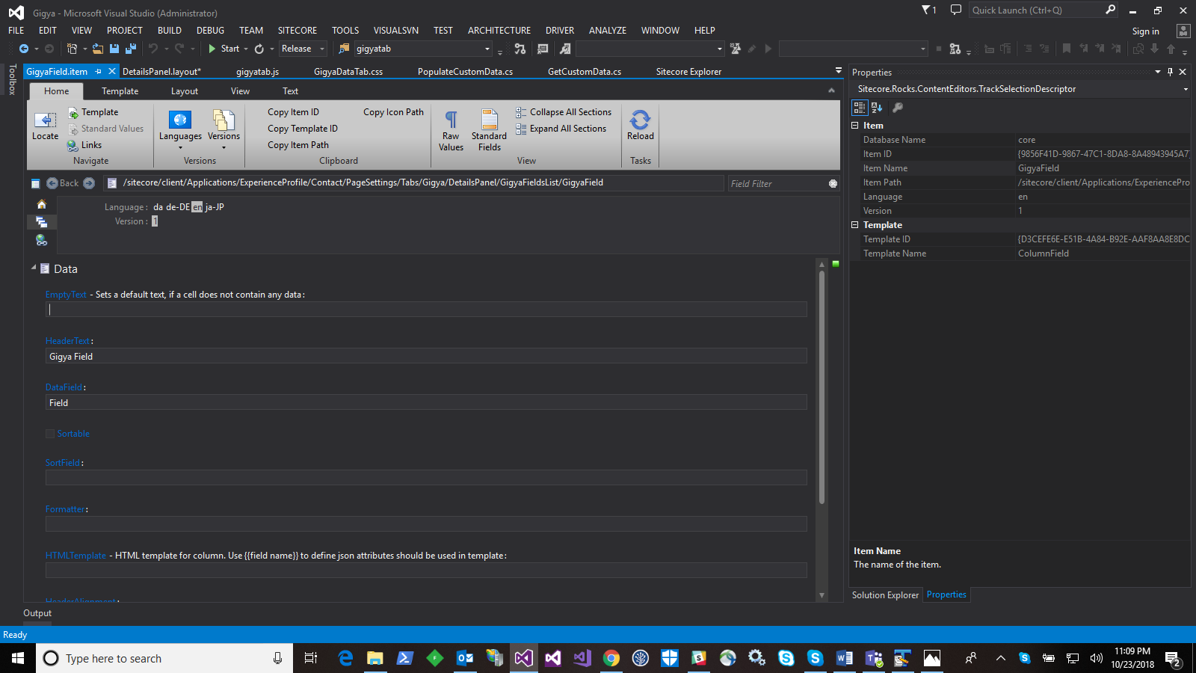Screen dimensions: 1196x673
Task: Click Expand All Sections
Action: click(x=561, y=129)
